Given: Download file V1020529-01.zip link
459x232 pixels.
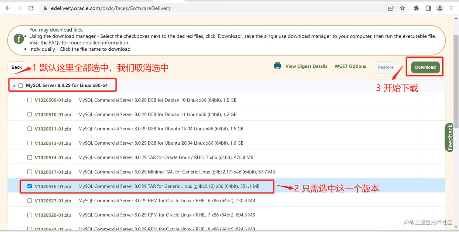Looking at the screenshot, I should click(x=53, y=215).
